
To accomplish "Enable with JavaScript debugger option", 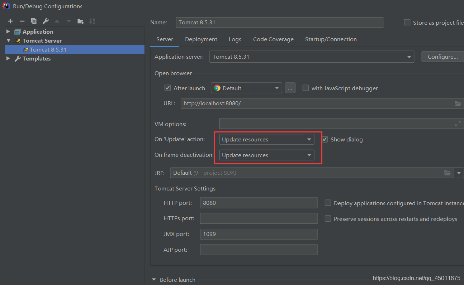I will pyautogui.click(x=306, y=88).
